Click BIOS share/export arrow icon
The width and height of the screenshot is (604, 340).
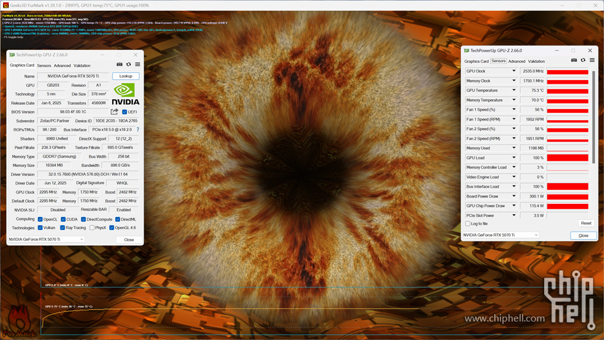pos(115,111)
